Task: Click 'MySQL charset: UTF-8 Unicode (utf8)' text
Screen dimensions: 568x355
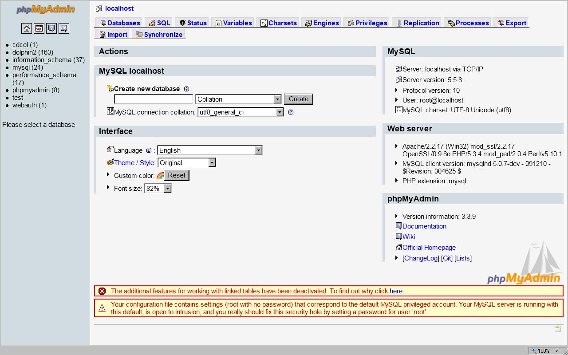Action: 457,110
